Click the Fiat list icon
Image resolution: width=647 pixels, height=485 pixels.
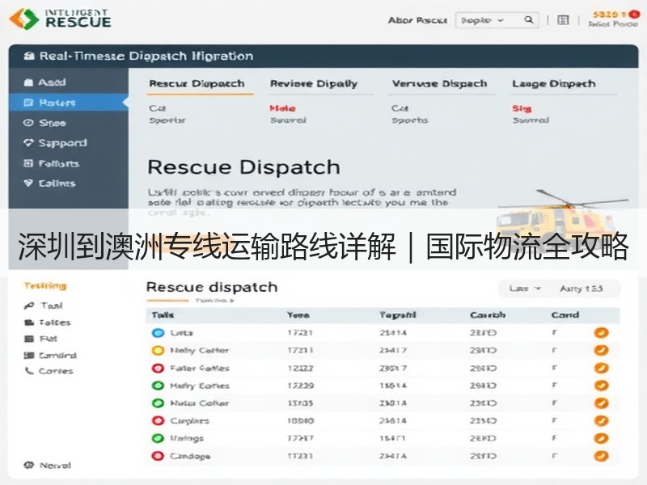(29, 339)
